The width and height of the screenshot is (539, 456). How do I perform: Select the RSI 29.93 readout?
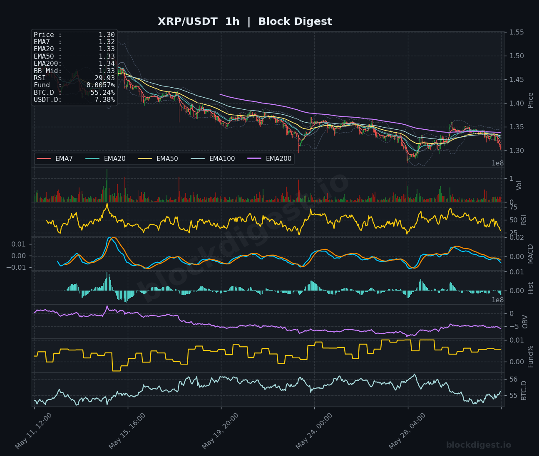[x=74, y=78]
